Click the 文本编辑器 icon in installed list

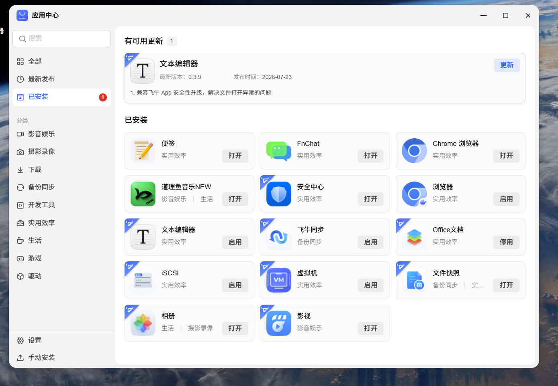coord(143,237)
